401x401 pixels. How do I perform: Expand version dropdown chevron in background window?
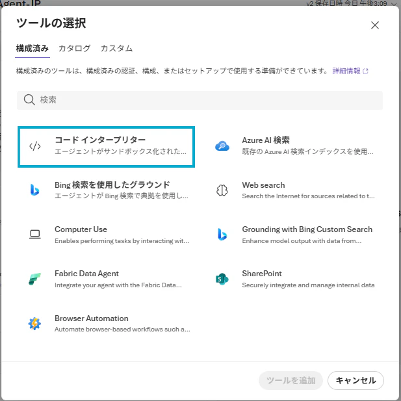coord(393,3)
